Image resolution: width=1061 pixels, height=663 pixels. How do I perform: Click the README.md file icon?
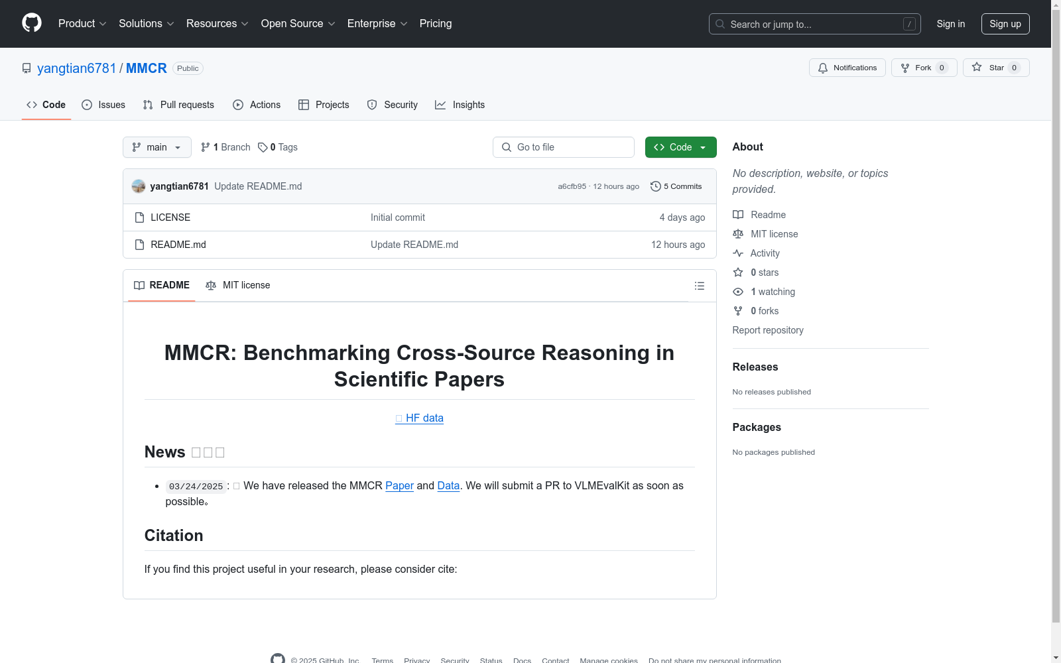[x=139, y=245]
